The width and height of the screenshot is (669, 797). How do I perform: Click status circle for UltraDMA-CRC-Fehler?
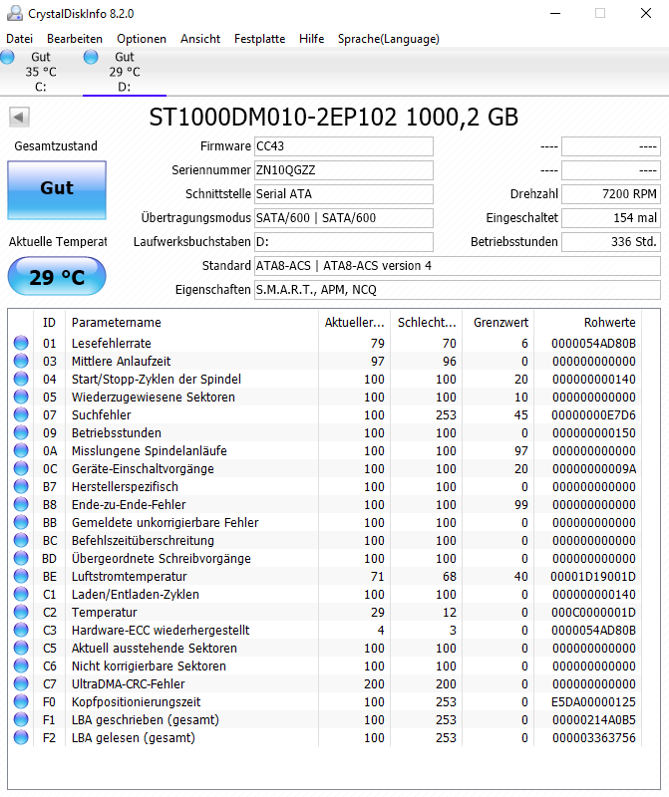tap(21, 683)
